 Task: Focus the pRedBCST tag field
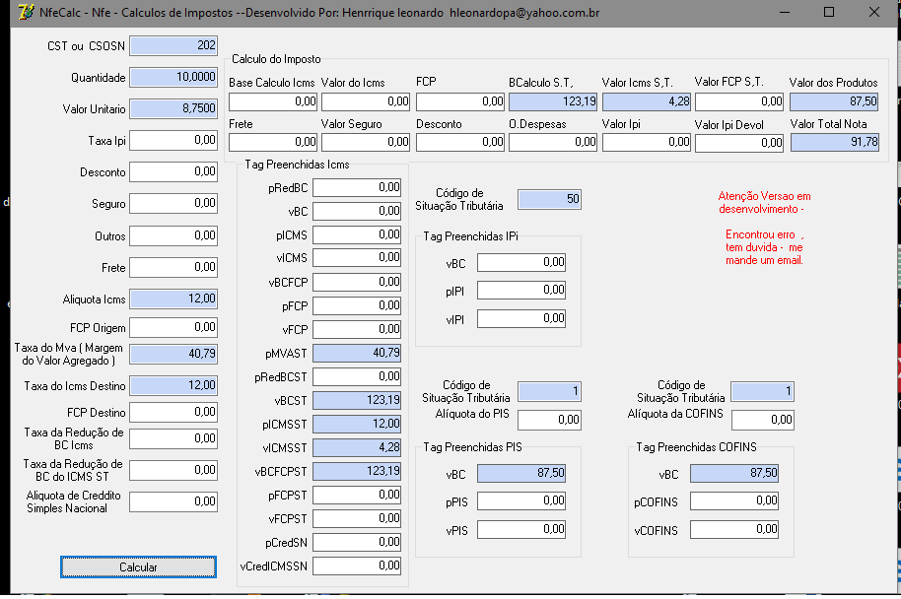(x=357, y=377)
